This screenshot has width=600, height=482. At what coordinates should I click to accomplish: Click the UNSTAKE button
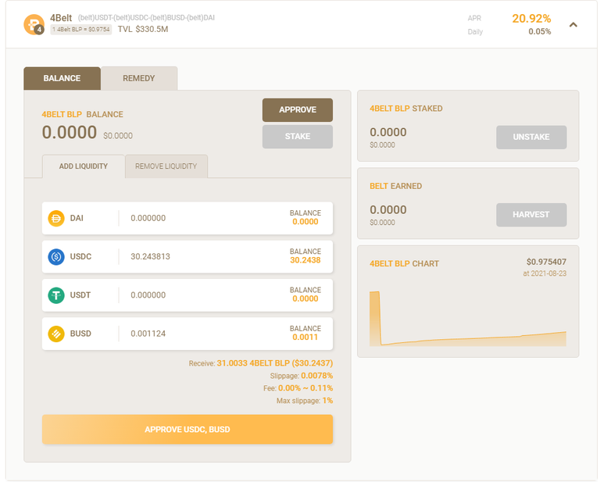[x=531, y=137]
